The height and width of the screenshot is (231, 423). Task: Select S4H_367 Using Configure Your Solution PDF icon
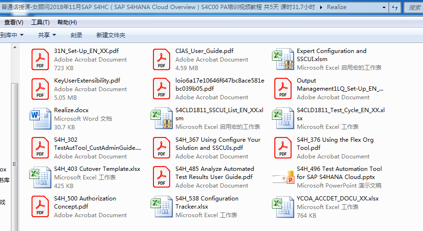pyautogui.click(x=162, y=148)
